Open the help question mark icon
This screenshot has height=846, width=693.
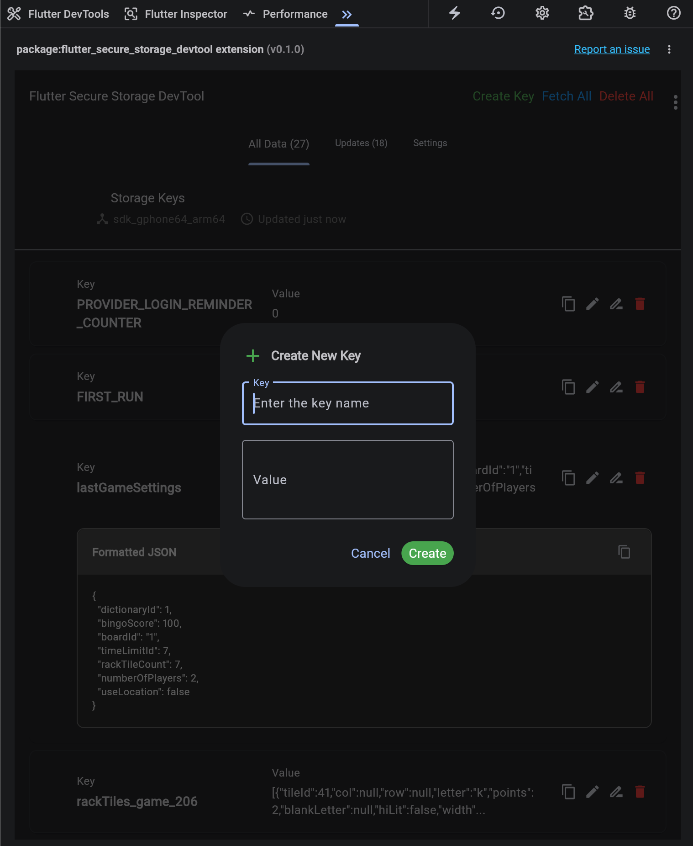point(674,13)
